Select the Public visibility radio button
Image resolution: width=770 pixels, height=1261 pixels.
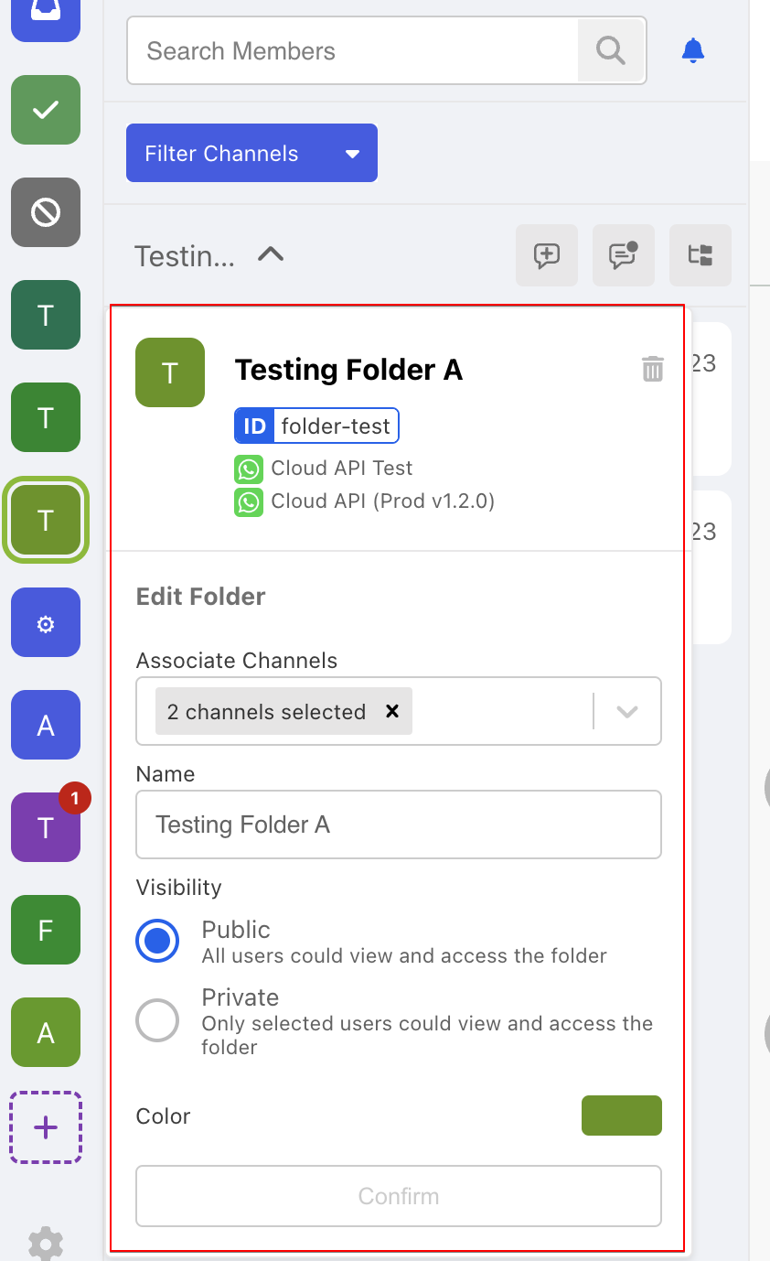point(157,941)
